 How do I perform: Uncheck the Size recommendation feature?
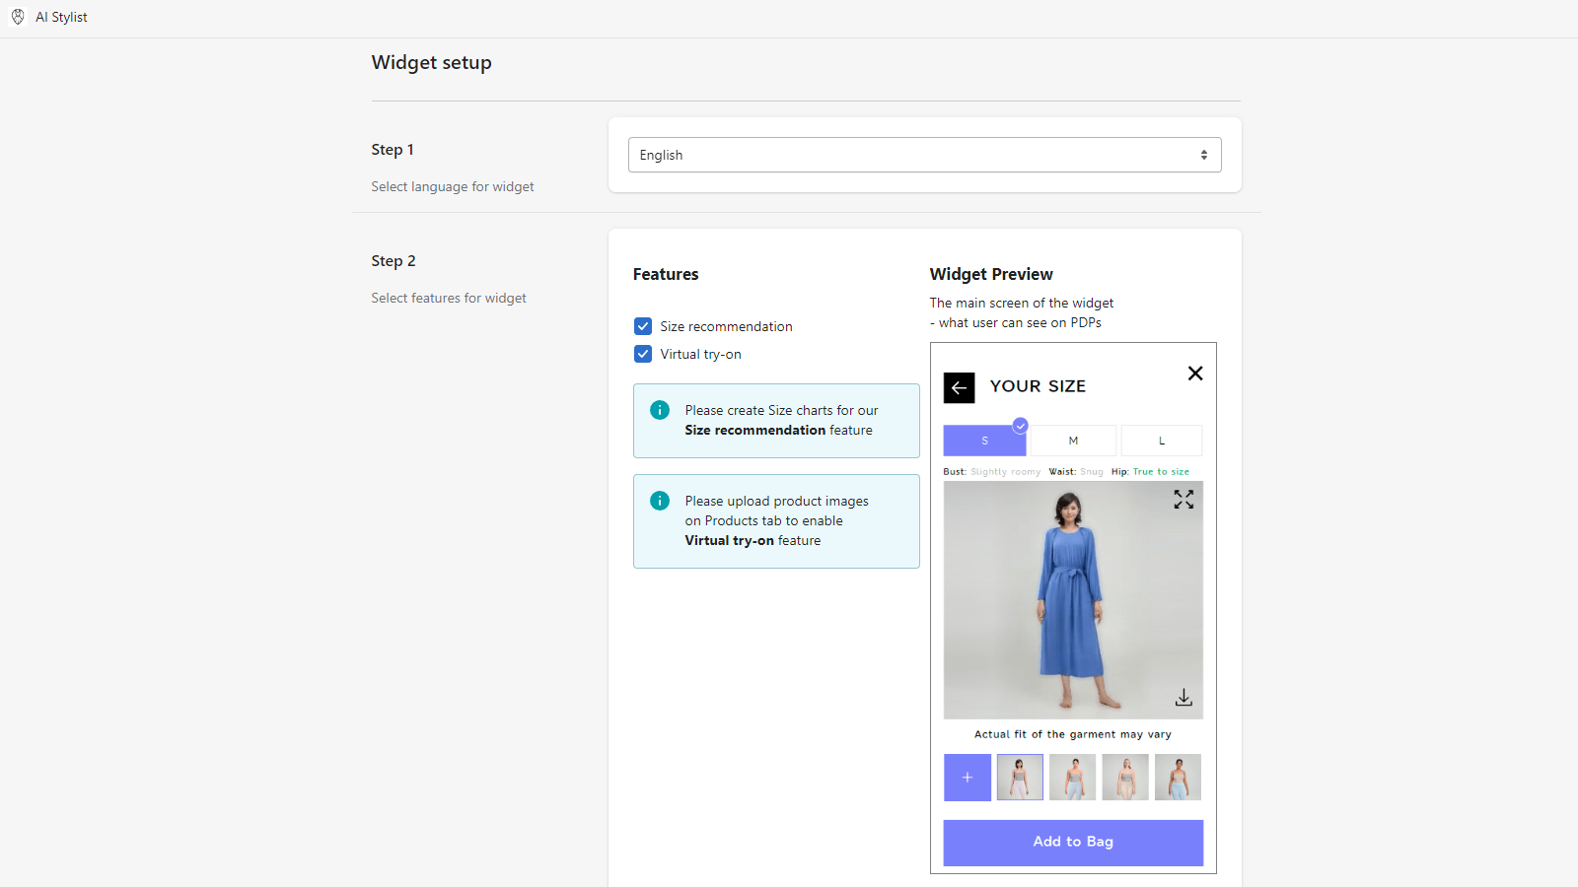point(642,325)
